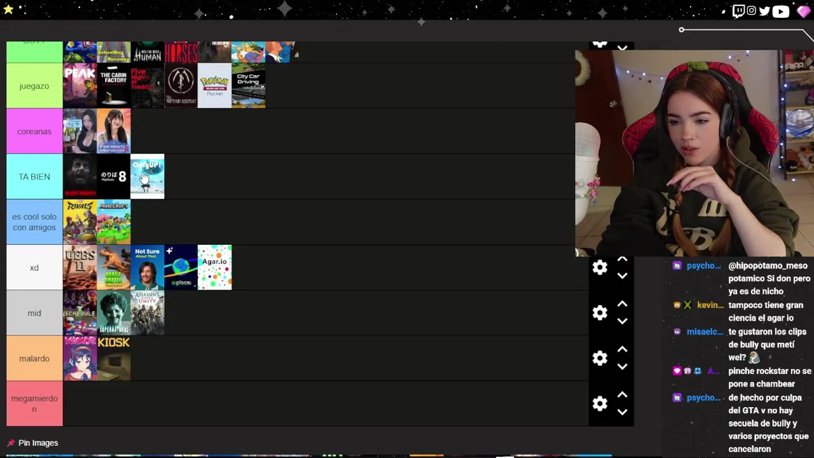This screenshot has height=458, width=814.
Task: Open settings gear for the mid row
Action: point(600,313)
